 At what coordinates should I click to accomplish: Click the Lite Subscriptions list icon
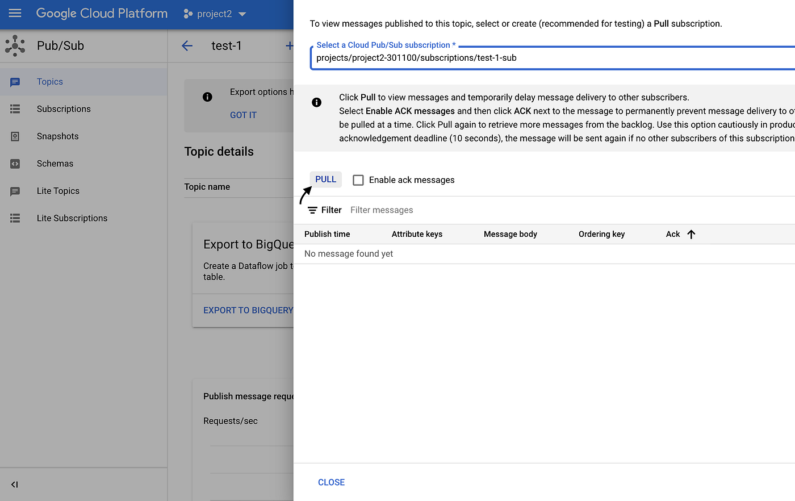[15, 218]
